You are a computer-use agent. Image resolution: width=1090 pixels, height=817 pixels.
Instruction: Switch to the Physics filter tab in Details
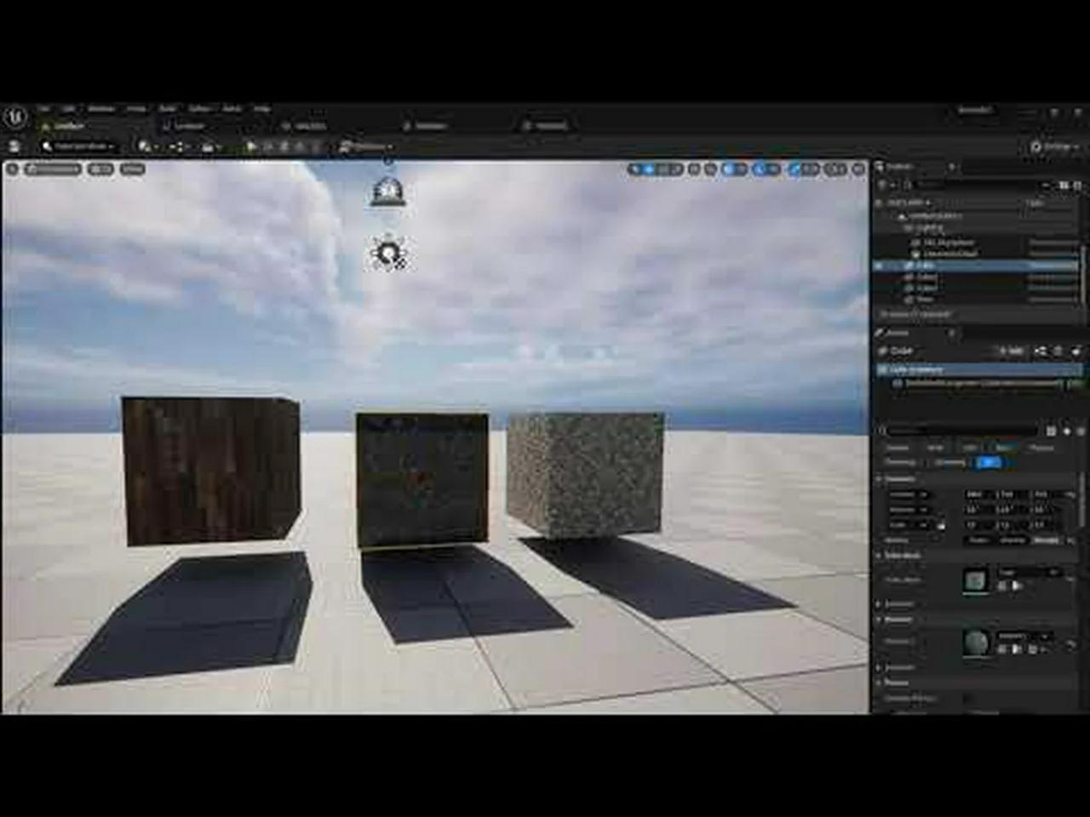point(1041,448)
